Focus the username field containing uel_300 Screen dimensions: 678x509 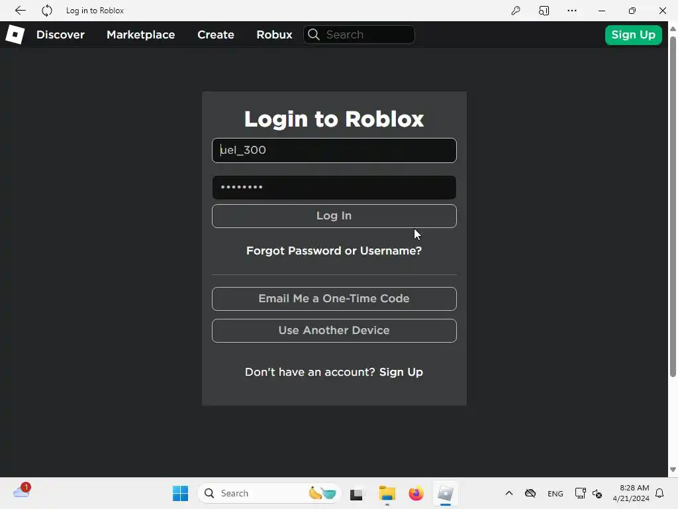coord(334,150)
